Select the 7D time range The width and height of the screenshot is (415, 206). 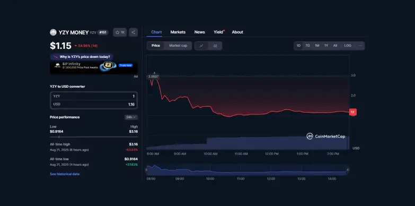coord(307,46)
